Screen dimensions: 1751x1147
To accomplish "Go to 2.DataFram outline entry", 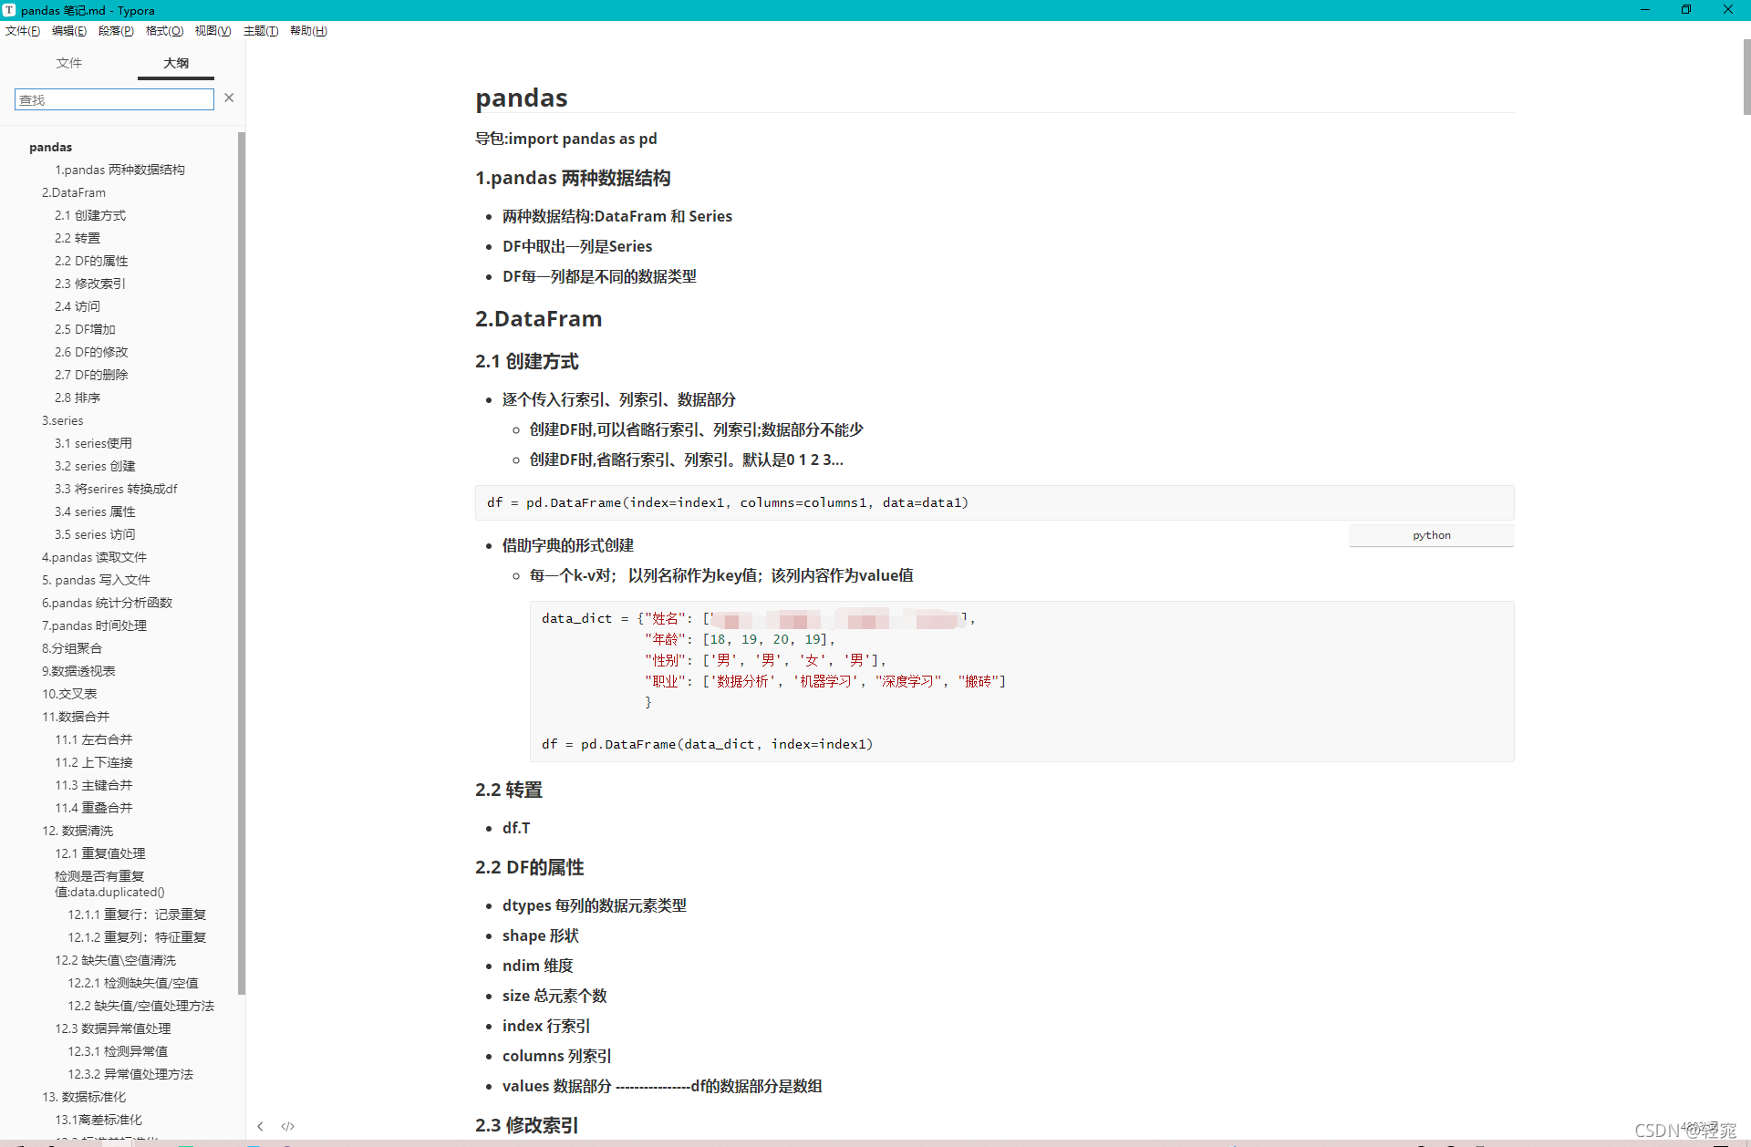I will pyautogui.click(x=74, y=192).
